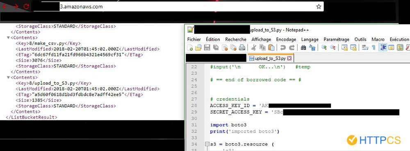Screen dimensions: 410x151
Task: Click the Print icon in Notepad++
Action: click(242, 47)
